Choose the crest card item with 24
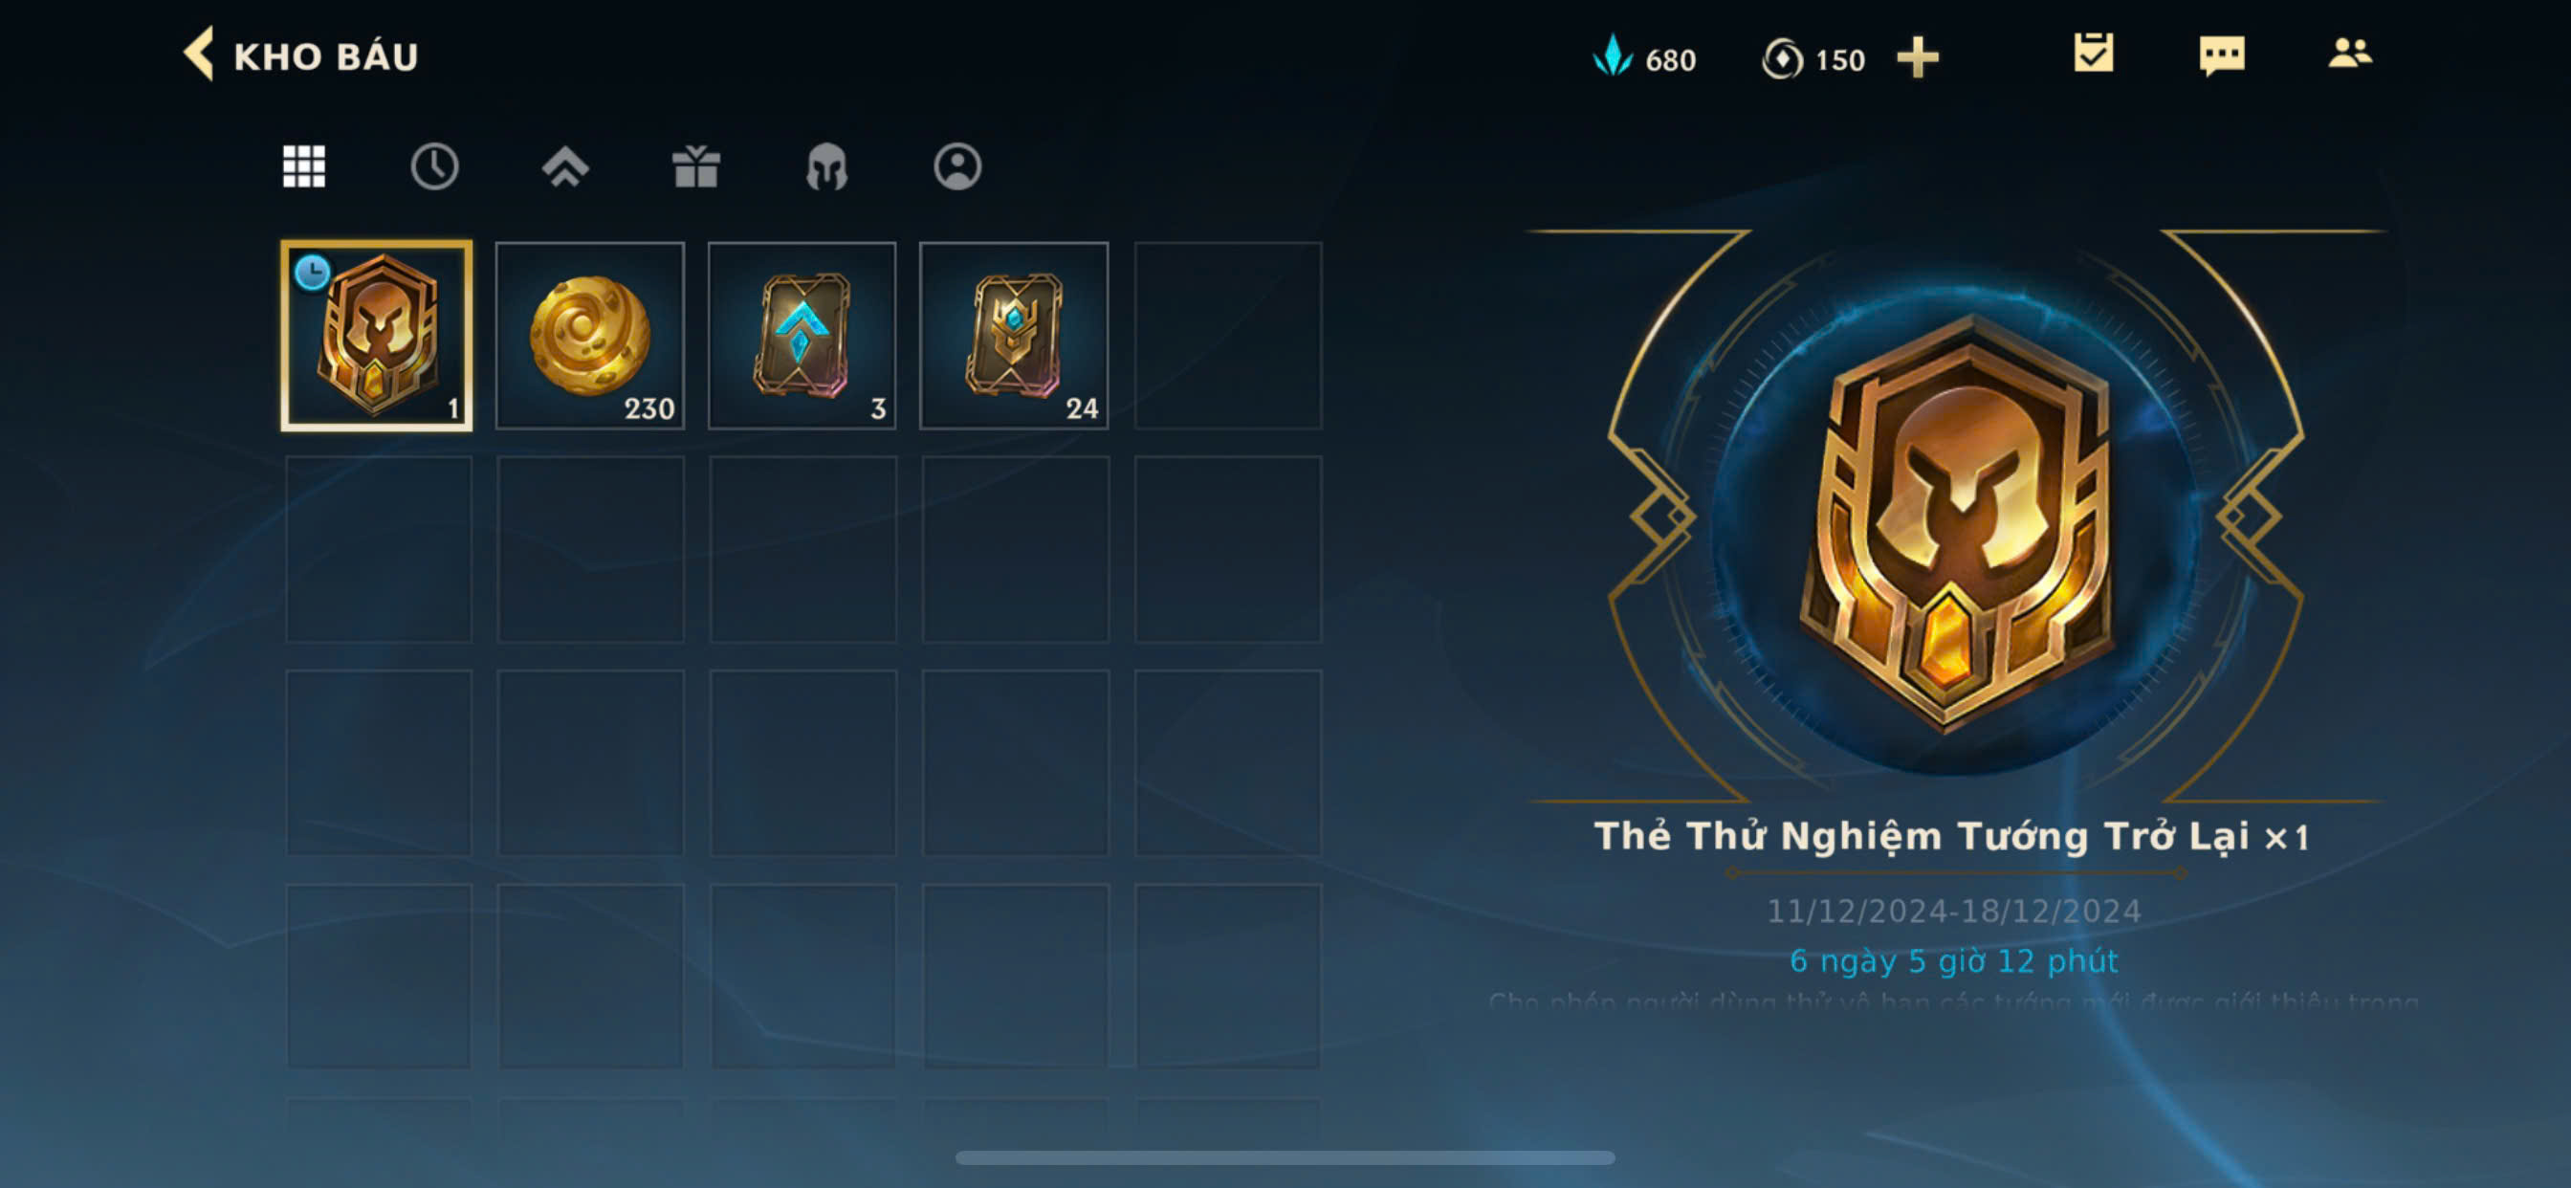This screenshot has width=2571, height=1188. point(1014,336)
